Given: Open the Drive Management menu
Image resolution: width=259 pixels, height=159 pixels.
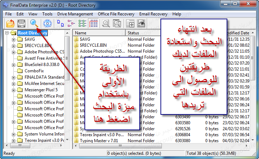Looking at the screenshot, I should 75,14.
